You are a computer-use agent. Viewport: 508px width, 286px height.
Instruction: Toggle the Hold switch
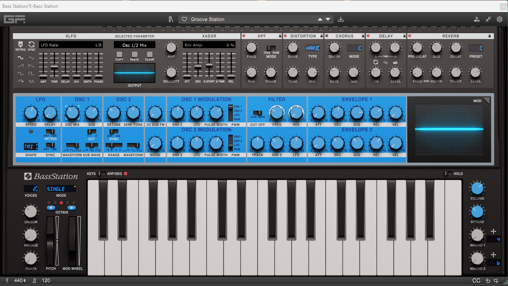pos(448,174)
